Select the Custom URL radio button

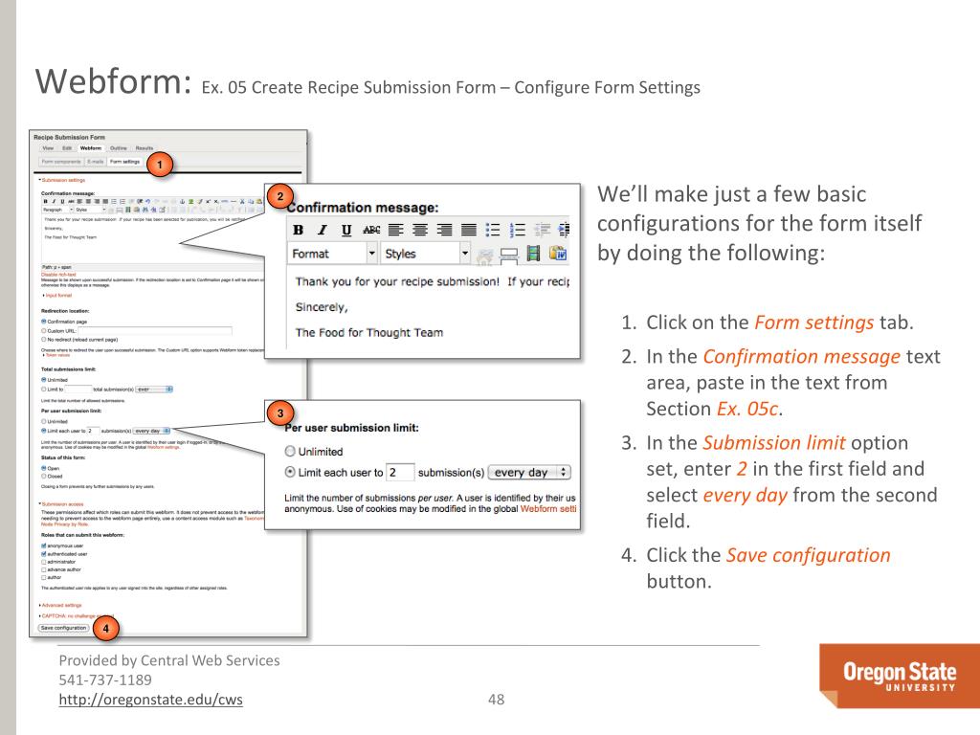pos(44,330)
